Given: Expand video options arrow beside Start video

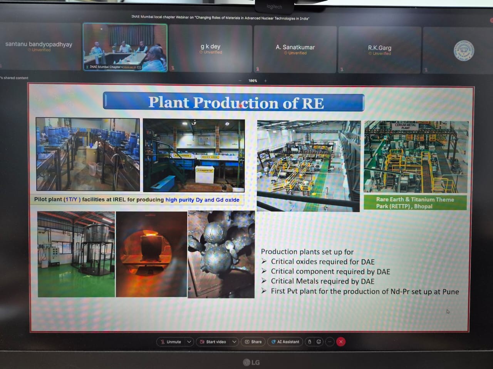Looking at the screenshot, I should 234,342.
